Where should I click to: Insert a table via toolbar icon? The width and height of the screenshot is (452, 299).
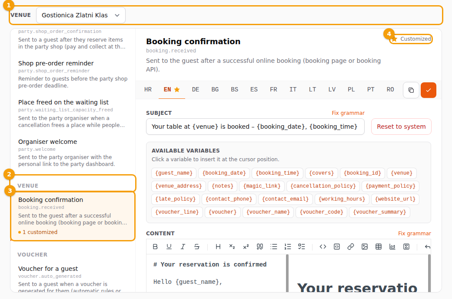tap(379, 247)
